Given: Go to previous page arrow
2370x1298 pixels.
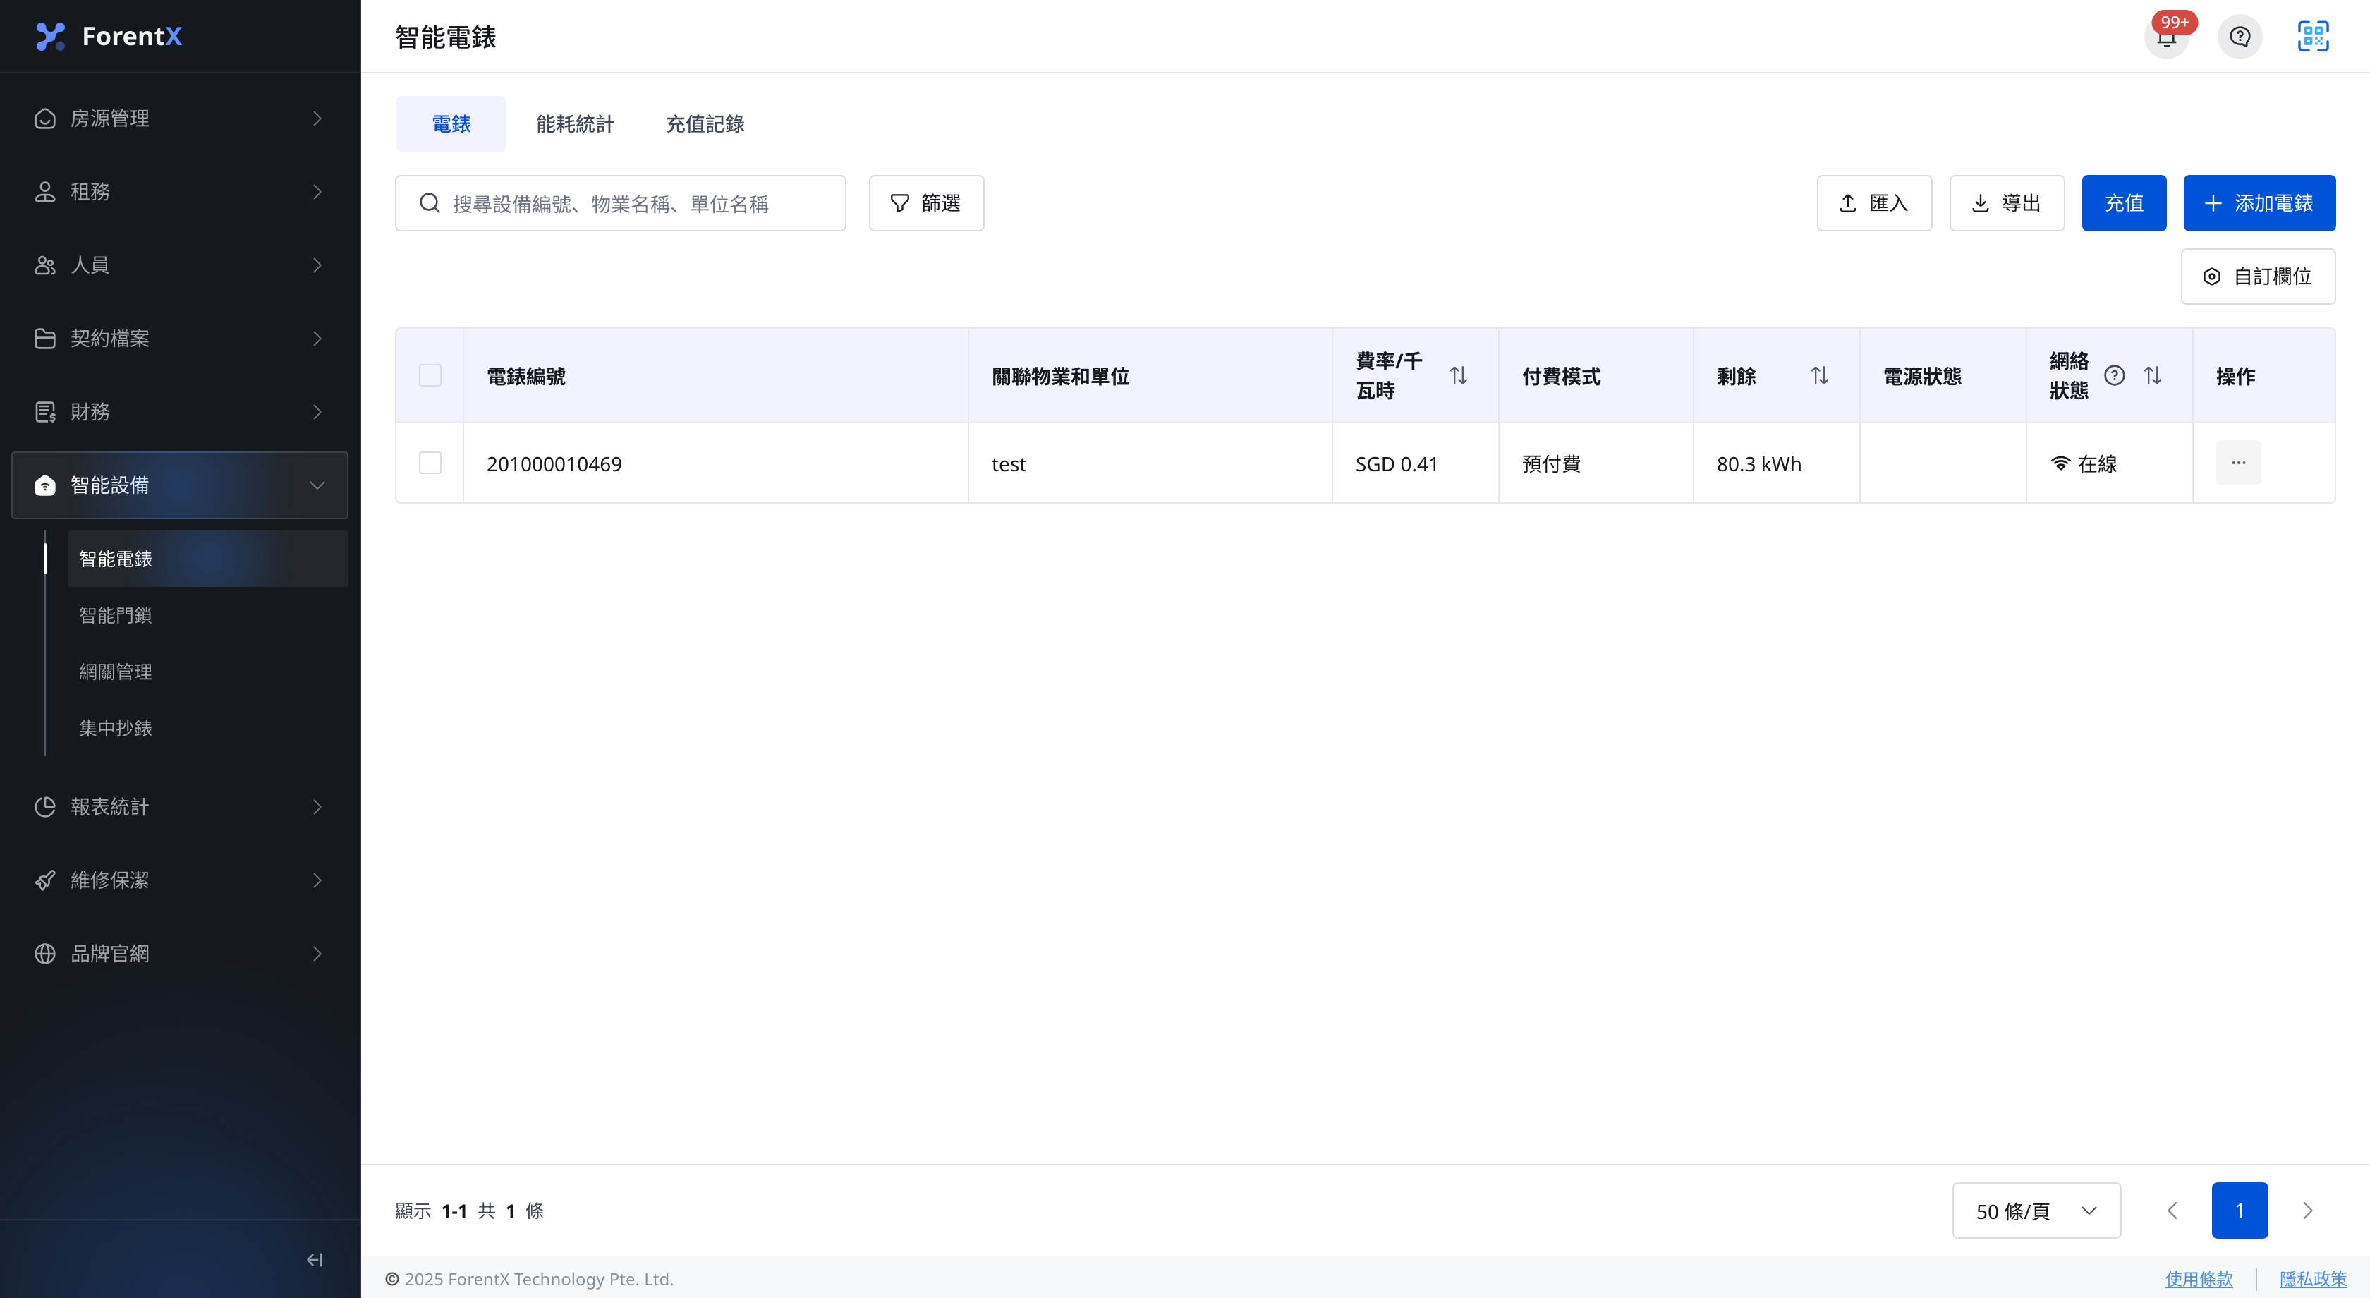Looking at the screenshot, I should pyautogui.click(x=2172, y=1211).
